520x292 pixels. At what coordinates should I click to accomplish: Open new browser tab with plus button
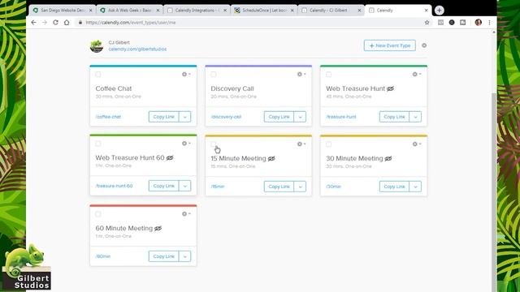point(439,11)
